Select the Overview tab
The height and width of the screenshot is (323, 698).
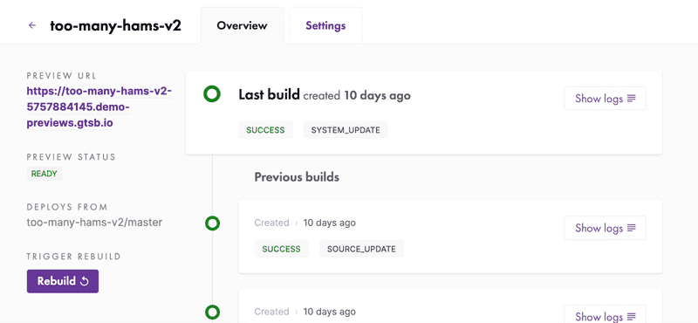pyautogui.click(x=242, y=25)
